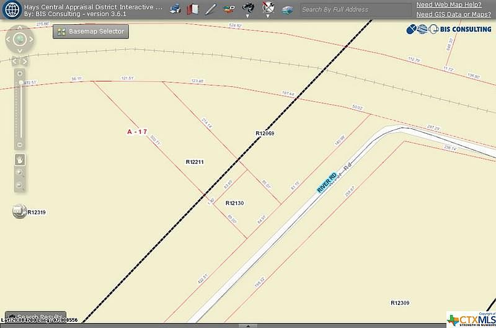Image resolution: width=496 pixels, height=328 pixels.
Task: Click the zoom slider handle
Action: [20, 82]
